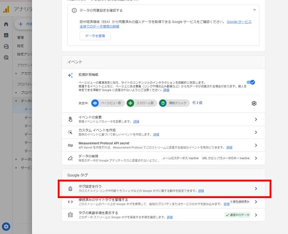Open 詳細 link in 拡張計測機能 description

pyautogui.click(x=166, y=90)
